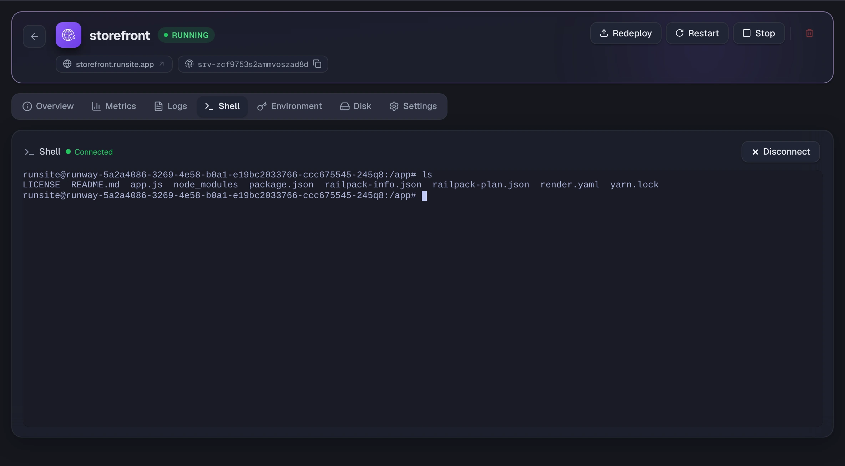The width and height of the screenshot is (845, 466).
Task: Copy the service ID srv-zcf9753s2ammvoszad8d
Action: (317, 64)
